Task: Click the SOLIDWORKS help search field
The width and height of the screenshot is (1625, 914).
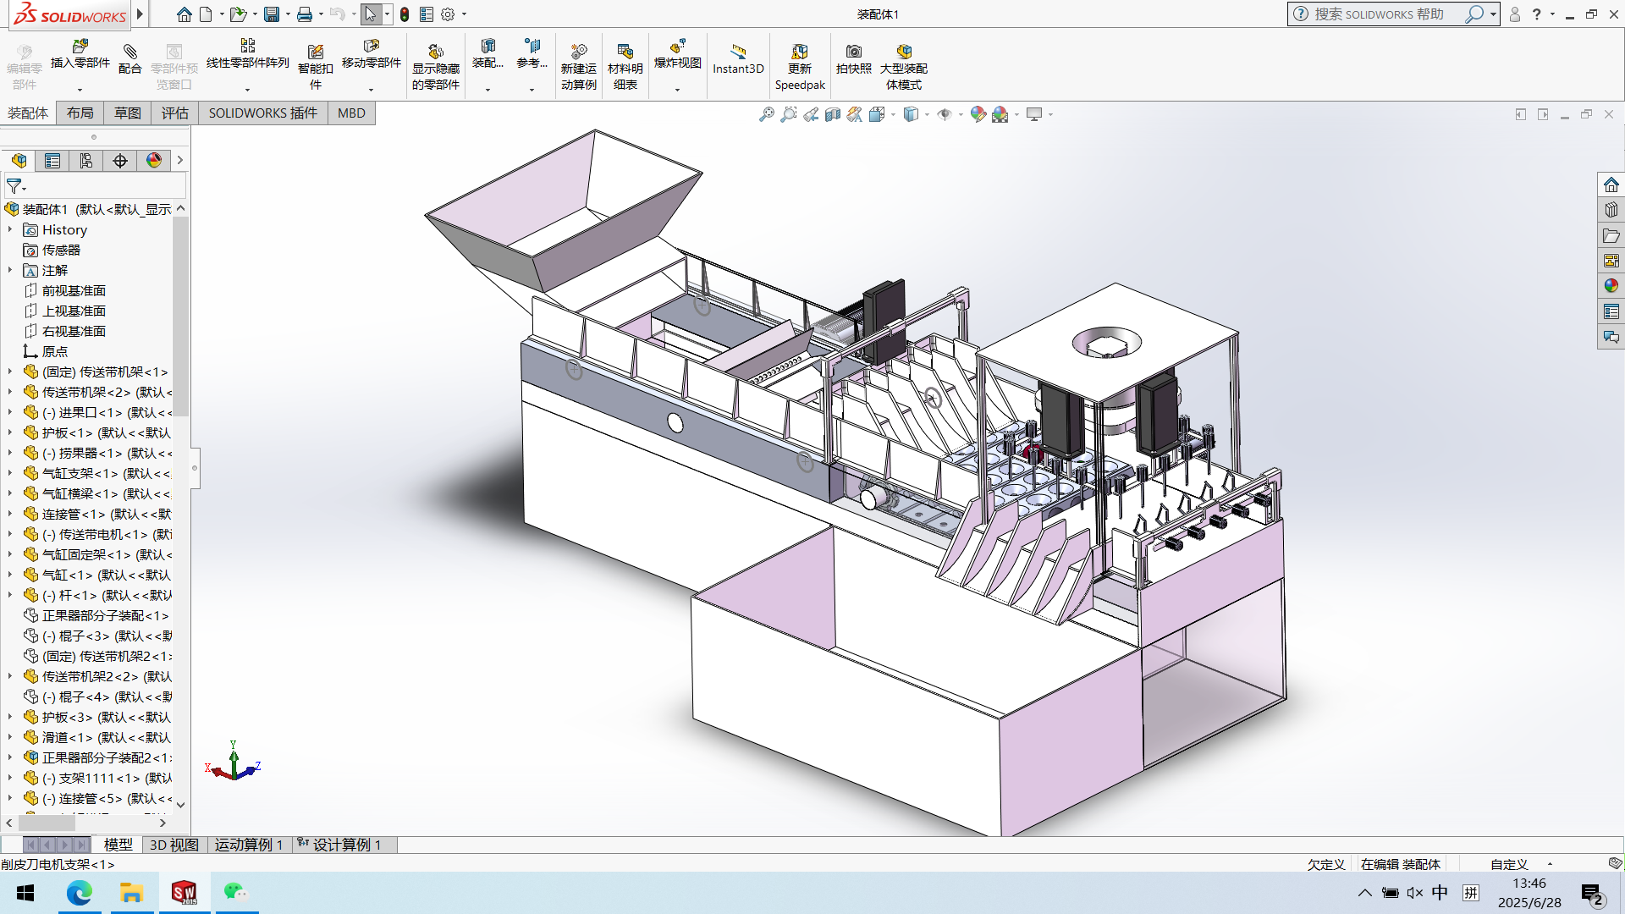Action: (x=1380, y=14)
